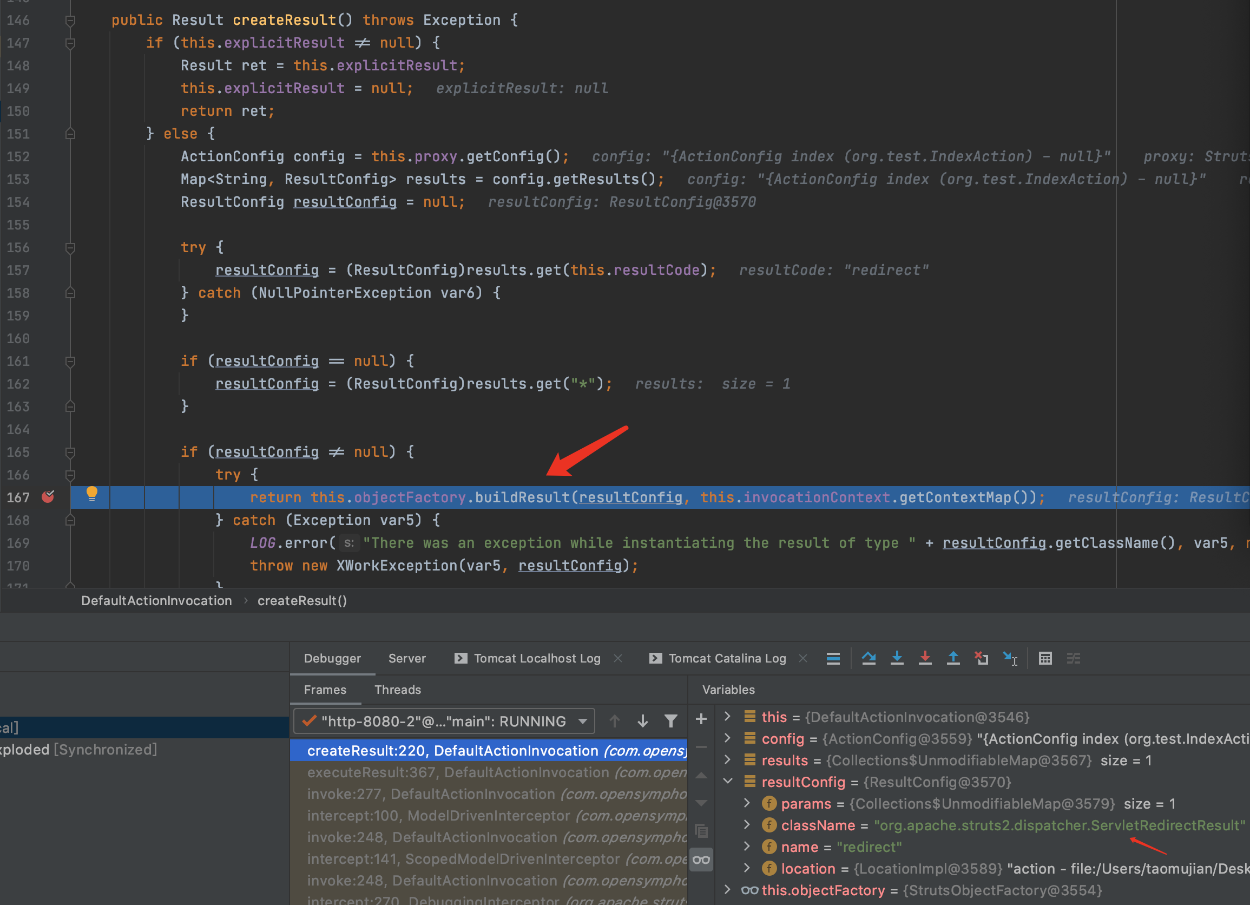Click the Run to Cursor icon

pyautogui.click(x=1010, y=658)
